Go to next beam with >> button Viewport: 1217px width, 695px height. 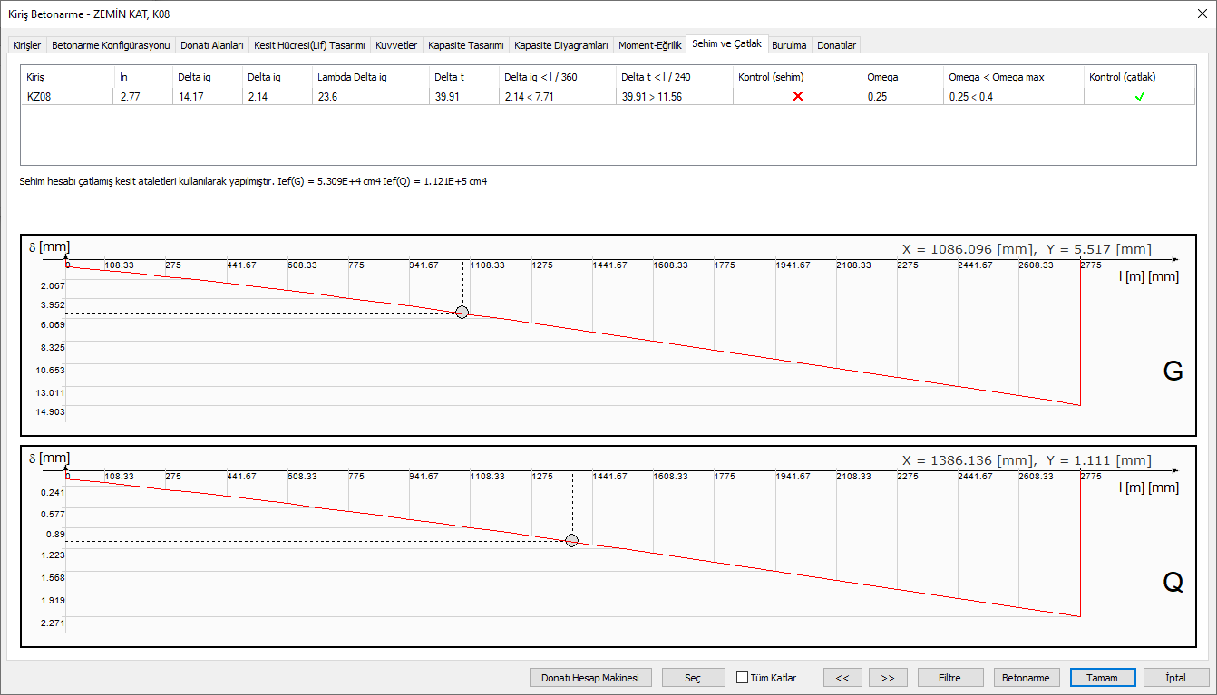pyautogui.click(x=888, y=678)
